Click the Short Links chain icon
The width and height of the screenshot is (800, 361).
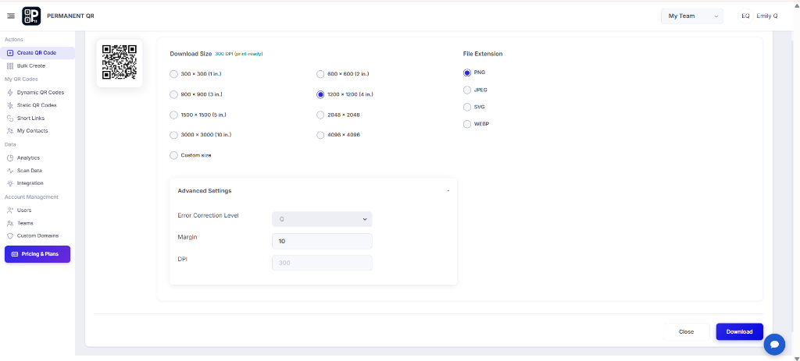(10, 119)
